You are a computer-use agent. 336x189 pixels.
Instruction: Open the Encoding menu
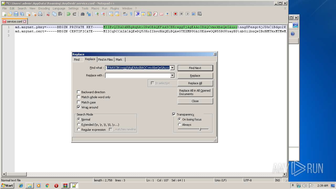click(x=44, y=8)
